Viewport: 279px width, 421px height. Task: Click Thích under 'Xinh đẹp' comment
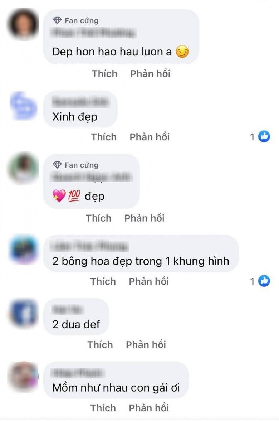(x=104, y=137)
